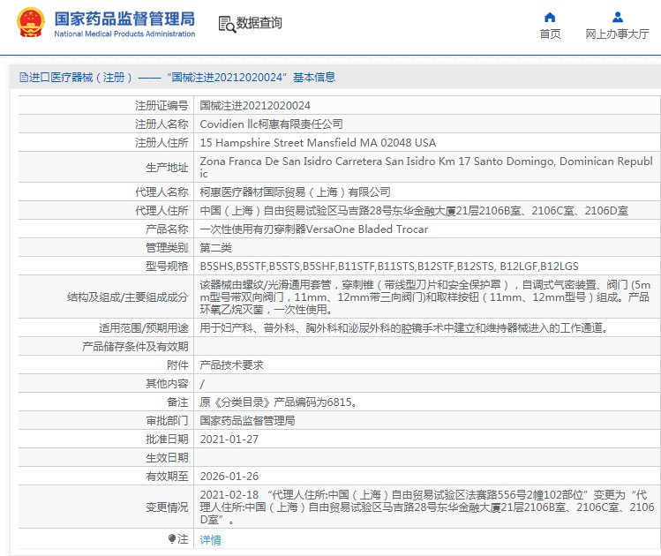Click the 有效期至 row label
The width and height of the screenshot is (661, 556).
167,477
